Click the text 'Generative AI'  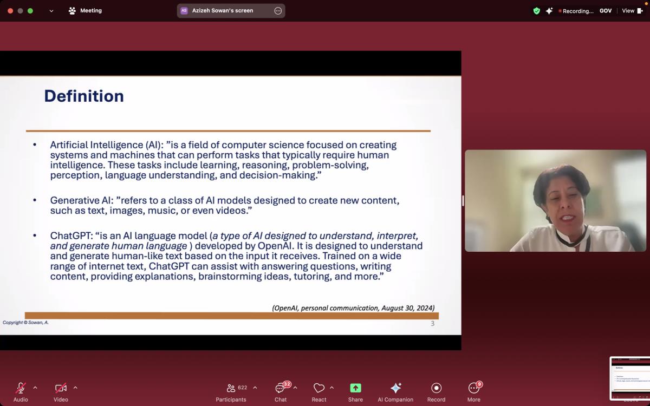[x=80, y=200]
